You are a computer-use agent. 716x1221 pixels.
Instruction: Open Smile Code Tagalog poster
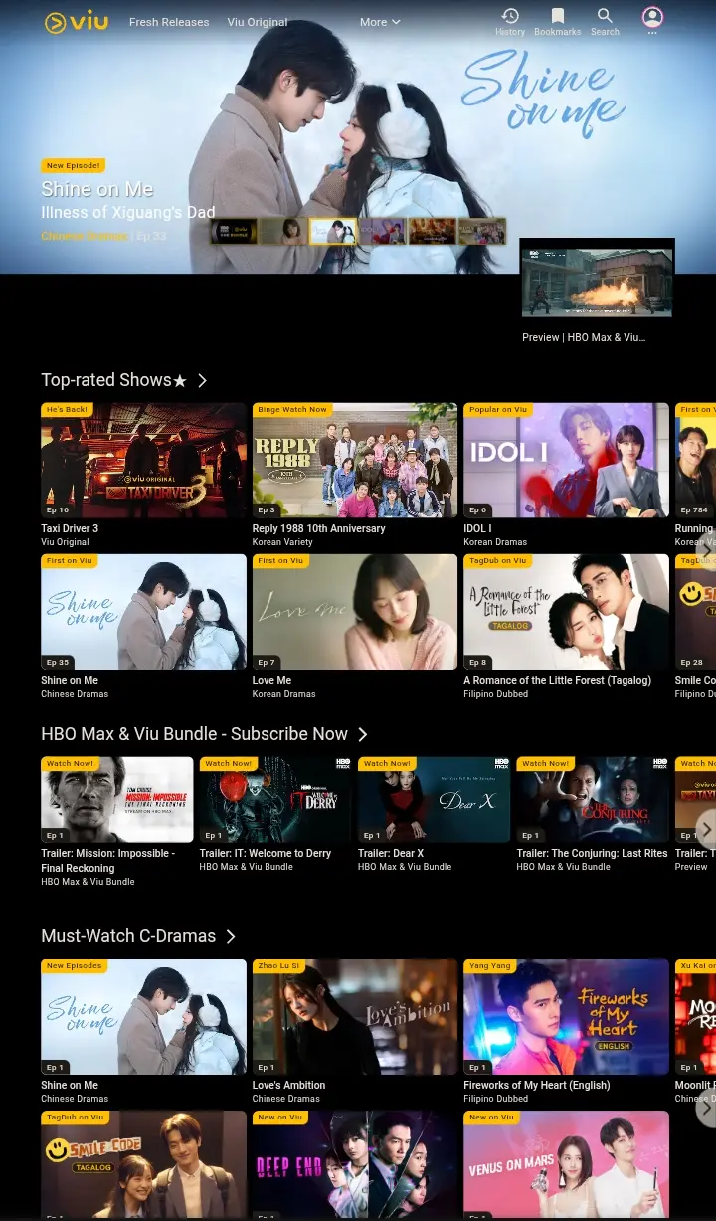coord(143,1165)
